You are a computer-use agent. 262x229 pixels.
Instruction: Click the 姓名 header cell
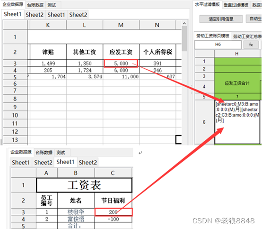coord(76,201)
